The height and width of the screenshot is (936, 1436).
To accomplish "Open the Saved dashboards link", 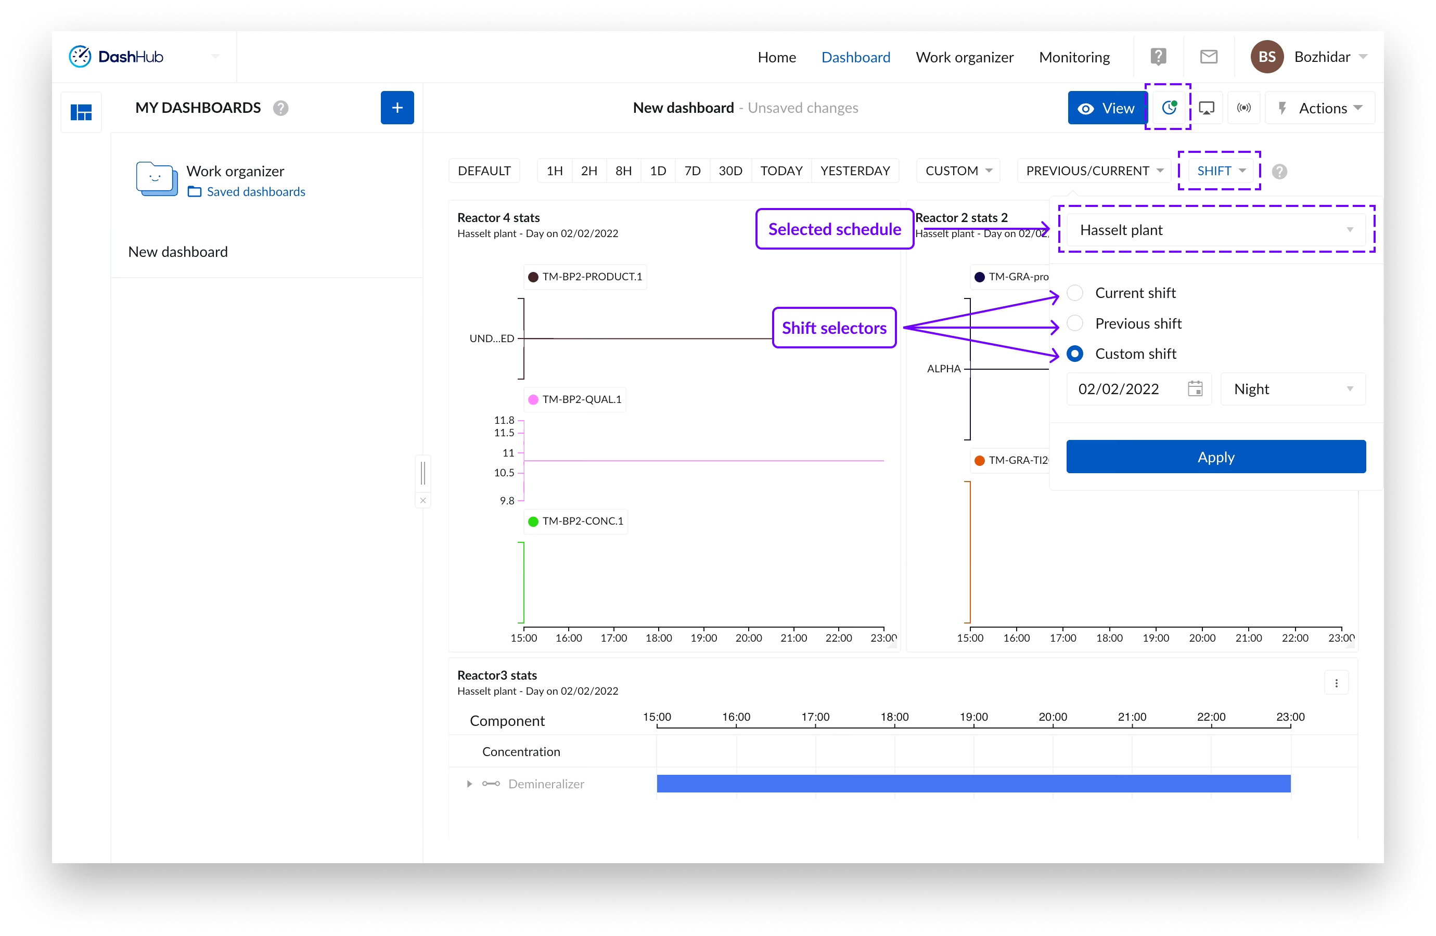I will point(255,192).
